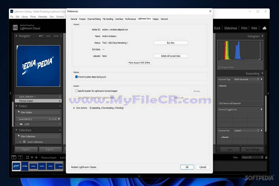Hide left panel group with edge arrow
Viewport: 279px width, 186px height.
click(10, 93)
